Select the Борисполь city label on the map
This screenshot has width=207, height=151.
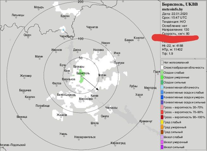[83, 73]
